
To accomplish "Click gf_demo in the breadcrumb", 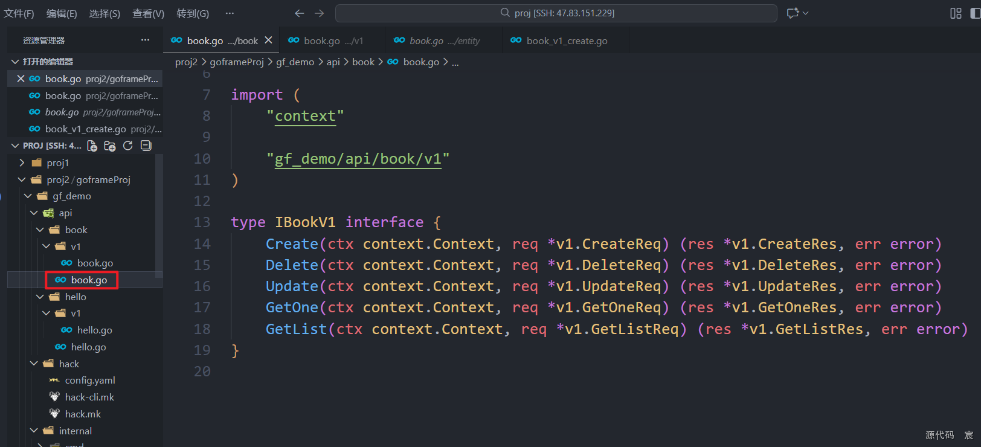I will [x=295, y=62].
